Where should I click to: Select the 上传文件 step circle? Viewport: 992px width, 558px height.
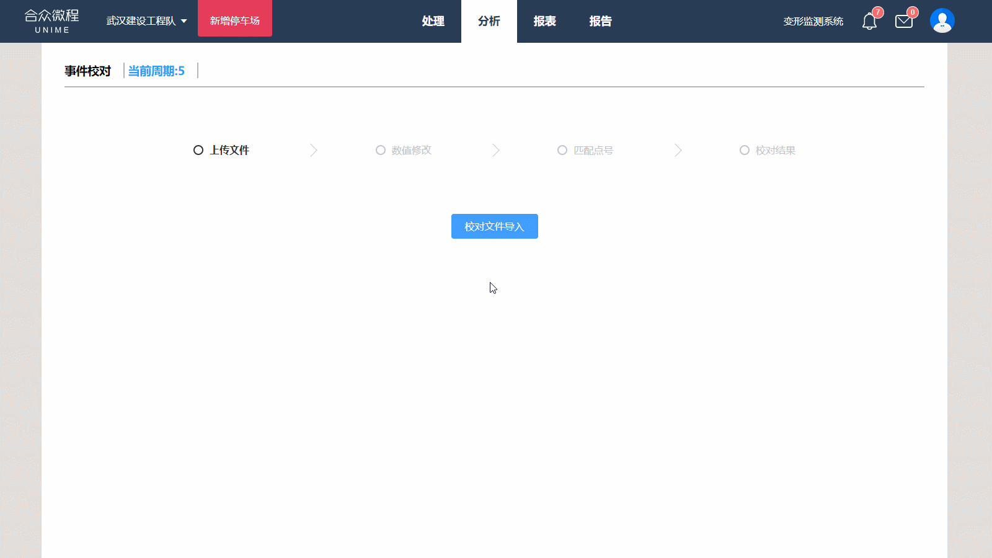(x=198, y=151)
